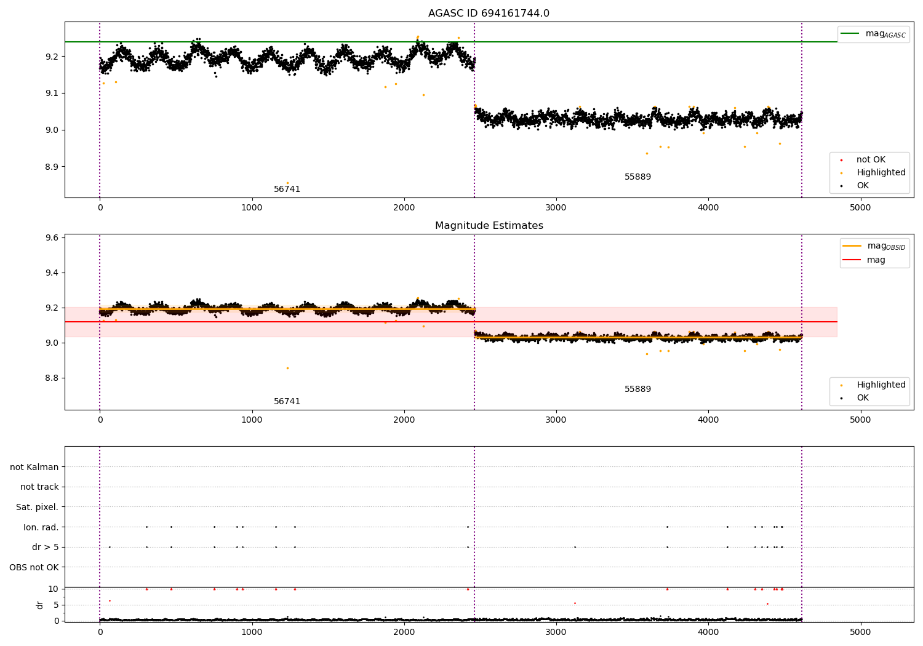Click the 'Sat. pixel.' row label

pos(38,508)
